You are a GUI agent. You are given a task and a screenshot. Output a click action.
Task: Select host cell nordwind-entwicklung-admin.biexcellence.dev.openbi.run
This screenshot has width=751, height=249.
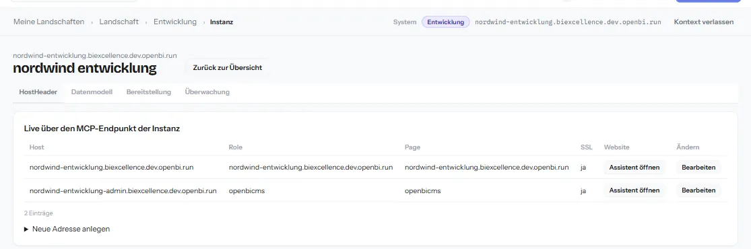(123, 190)
